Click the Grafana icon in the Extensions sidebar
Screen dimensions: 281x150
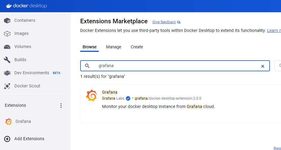8,122
